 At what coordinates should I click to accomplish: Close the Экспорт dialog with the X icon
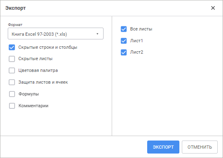[213, 8]
